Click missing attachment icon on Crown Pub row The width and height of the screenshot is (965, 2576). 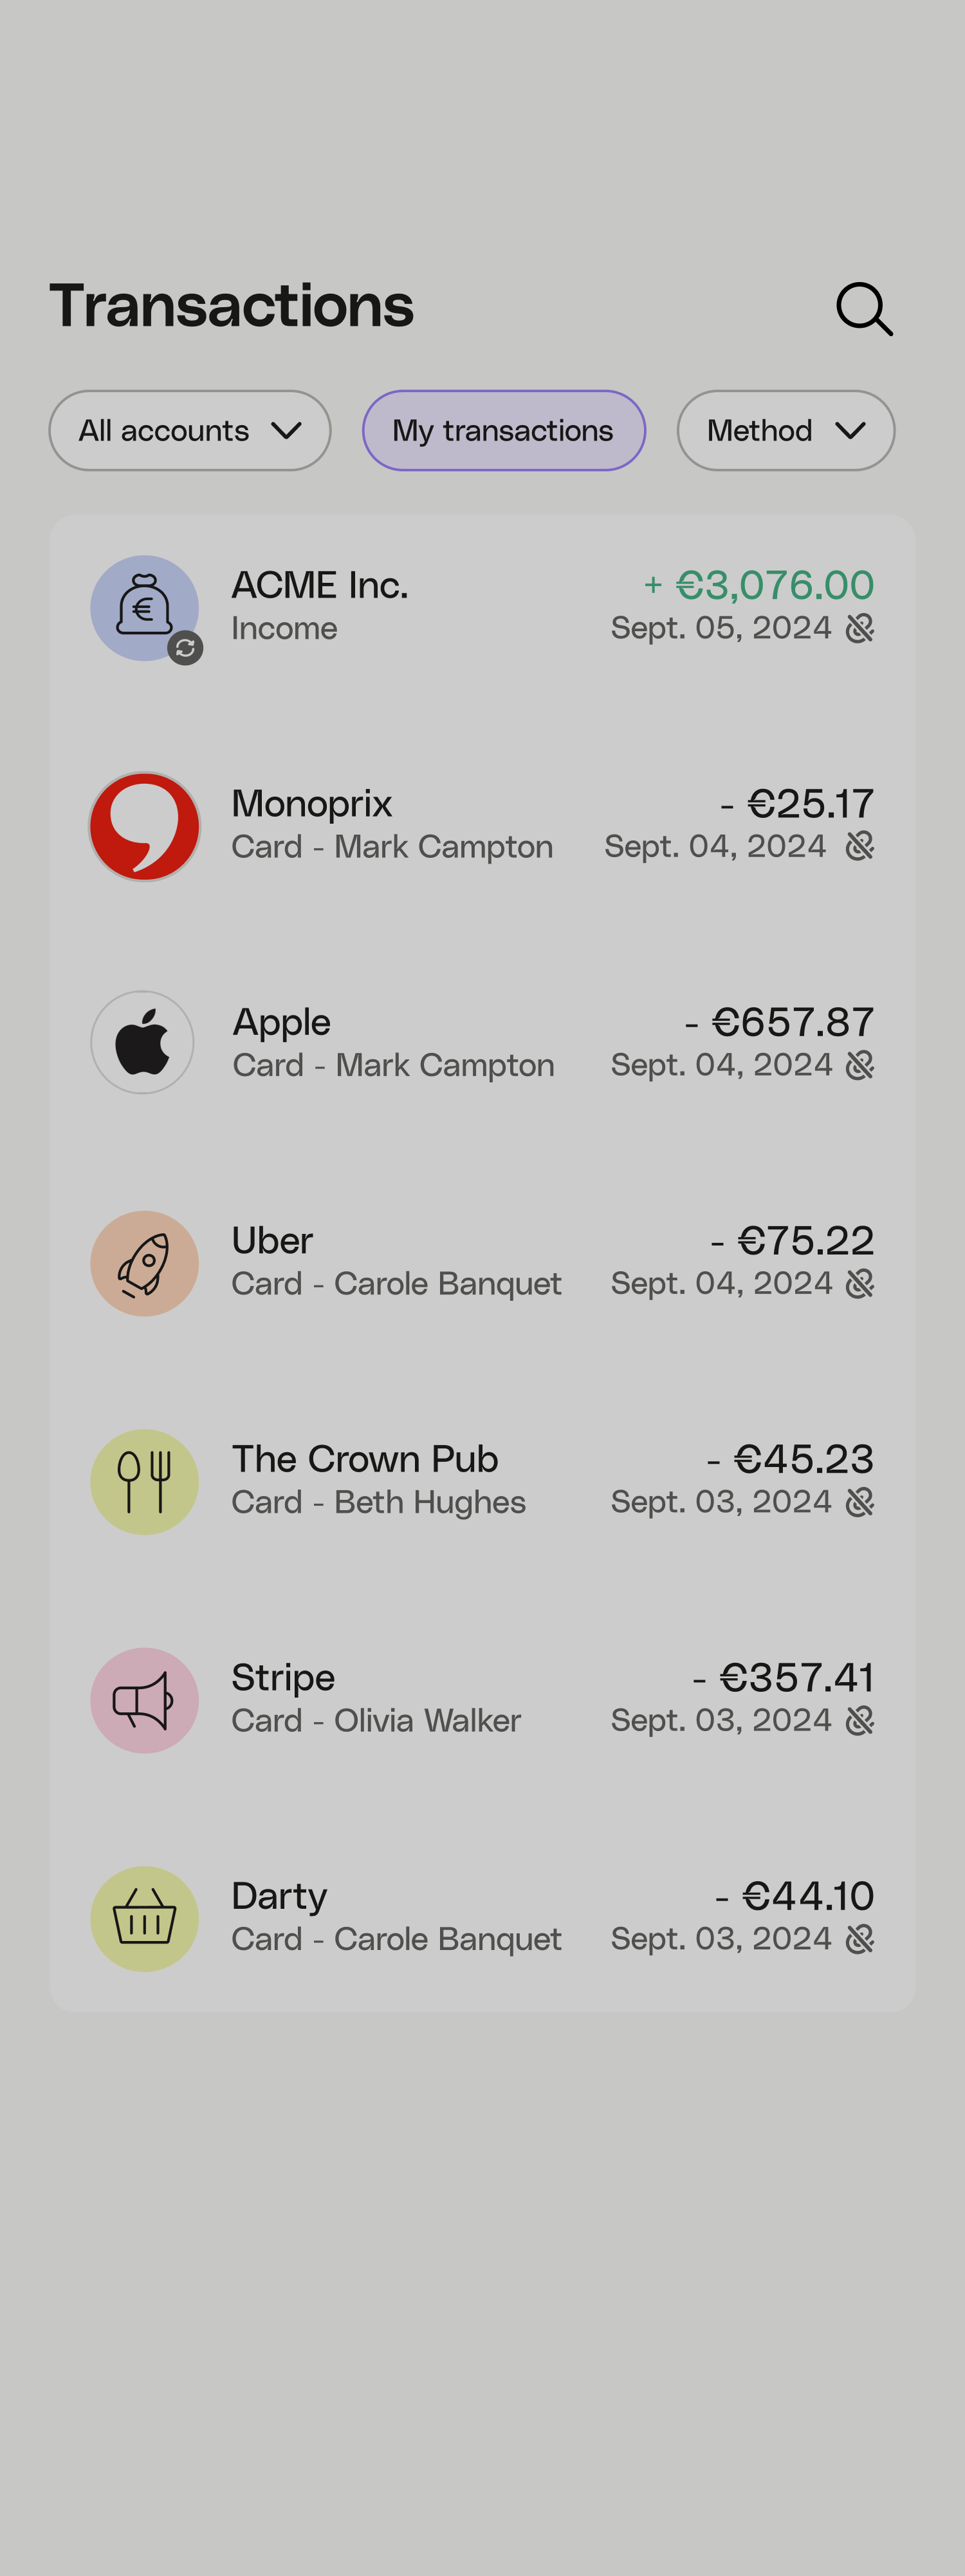(859, 1502)
